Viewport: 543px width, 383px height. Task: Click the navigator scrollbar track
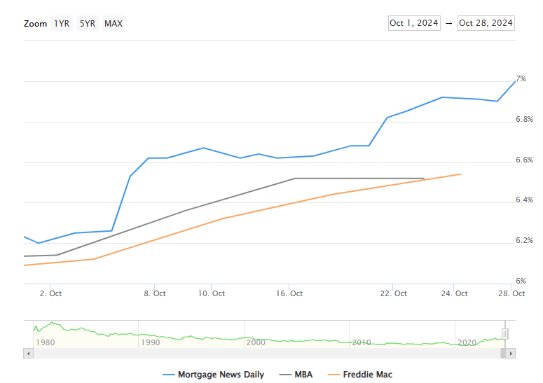coord(266,354)
